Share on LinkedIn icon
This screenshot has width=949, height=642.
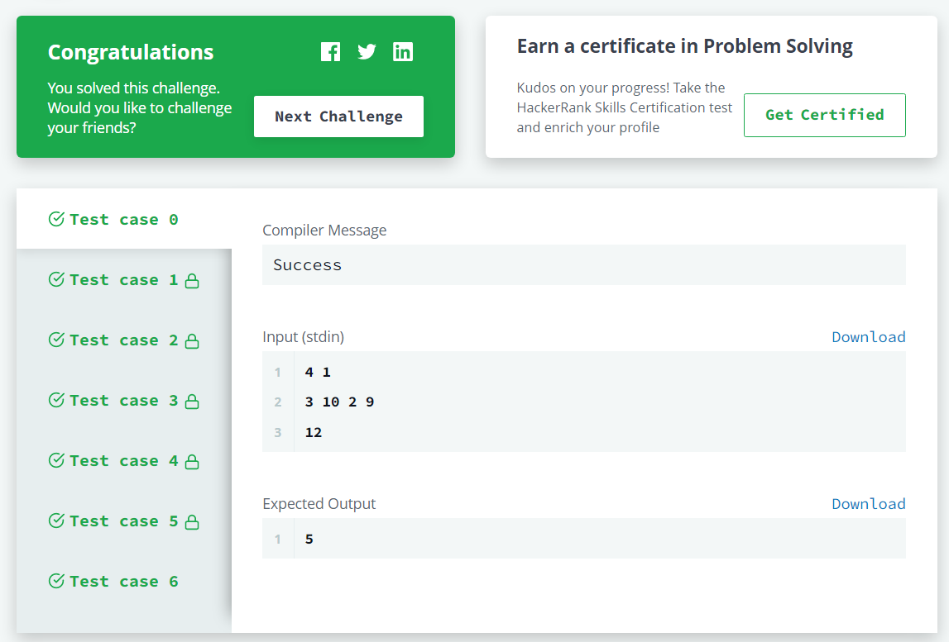pos(402,52)
